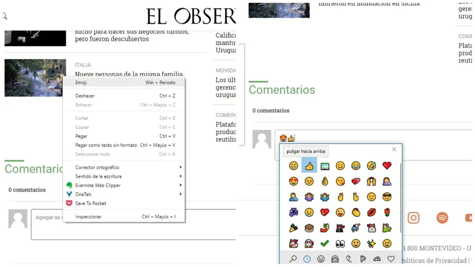This screenshot has height=267, width=475.
Task: Pick the birthday cake emoji
Action: click(309, 228)
